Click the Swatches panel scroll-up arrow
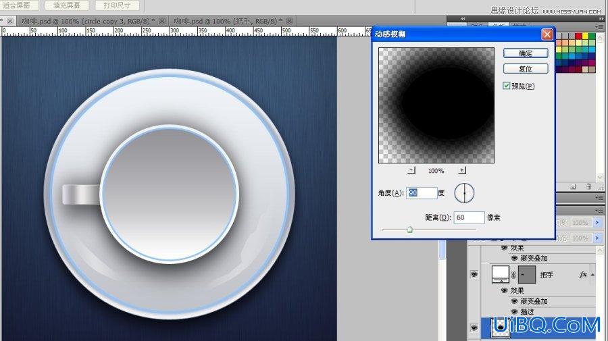This screenshot has width=608, height=341. [x=601, y=38]
